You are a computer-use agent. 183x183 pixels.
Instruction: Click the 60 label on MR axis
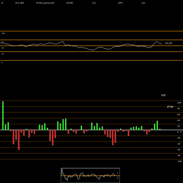click(x=179, y=115)
